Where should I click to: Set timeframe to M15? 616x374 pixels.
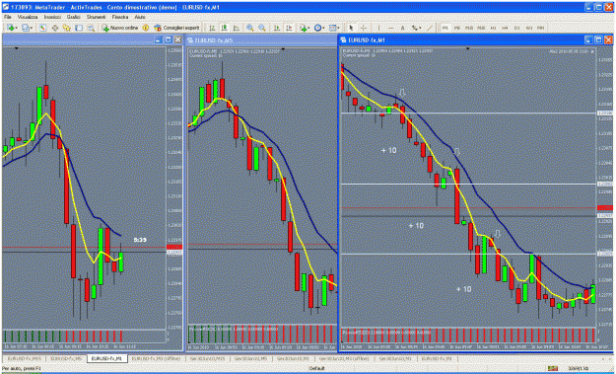[469, 28]
